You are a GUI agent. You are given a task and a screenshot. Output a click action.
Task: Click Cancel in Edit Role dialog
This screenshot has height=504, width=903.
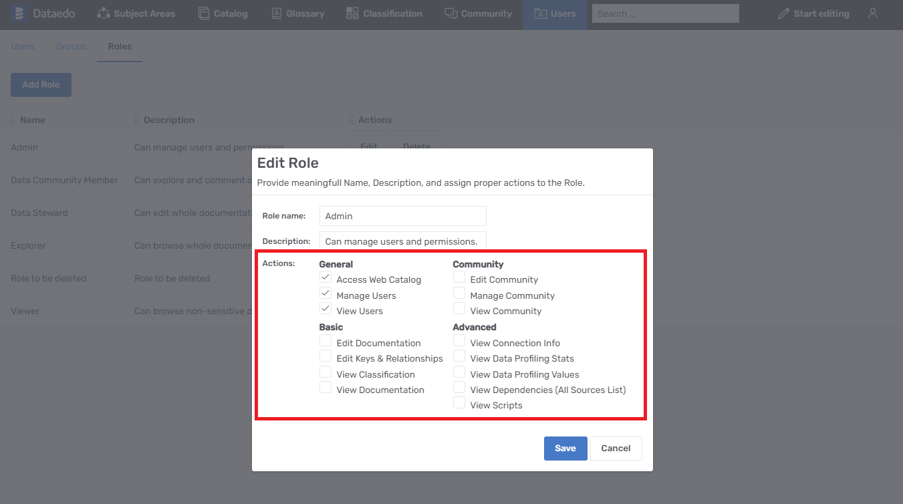point(616,449)
